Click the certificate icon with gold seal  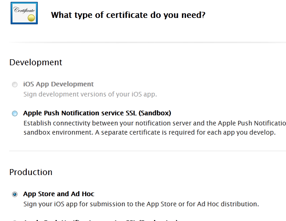coord(24,13)
